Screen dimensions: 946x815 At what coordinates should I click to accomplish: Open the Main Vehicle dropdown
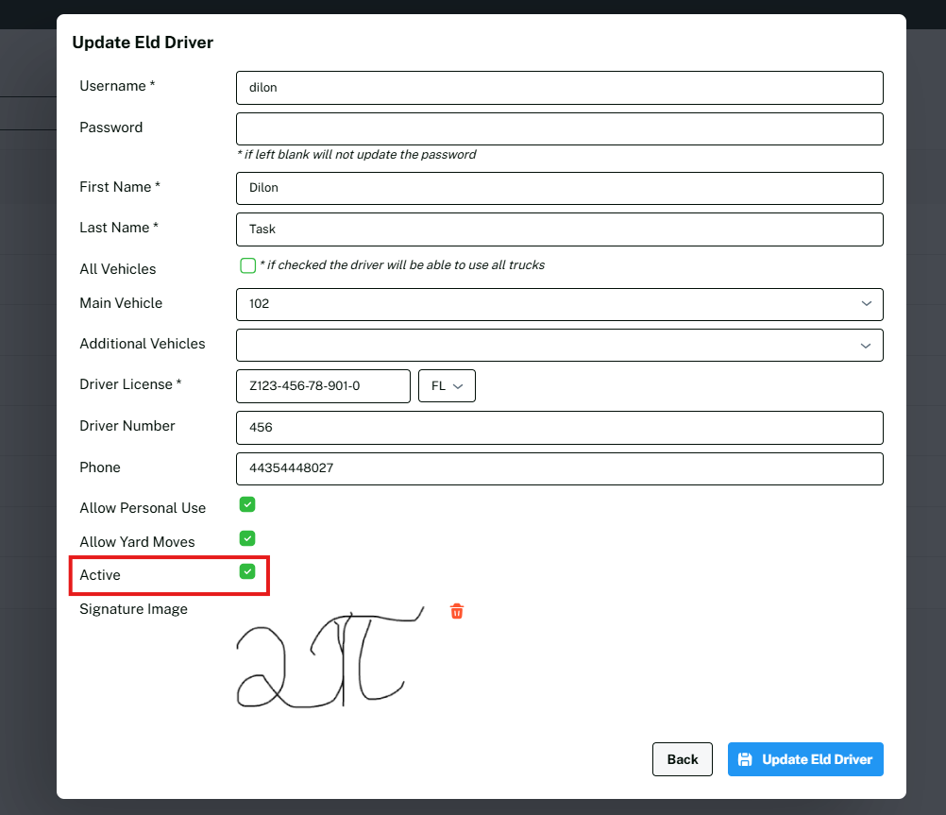[x=559, y=304]
